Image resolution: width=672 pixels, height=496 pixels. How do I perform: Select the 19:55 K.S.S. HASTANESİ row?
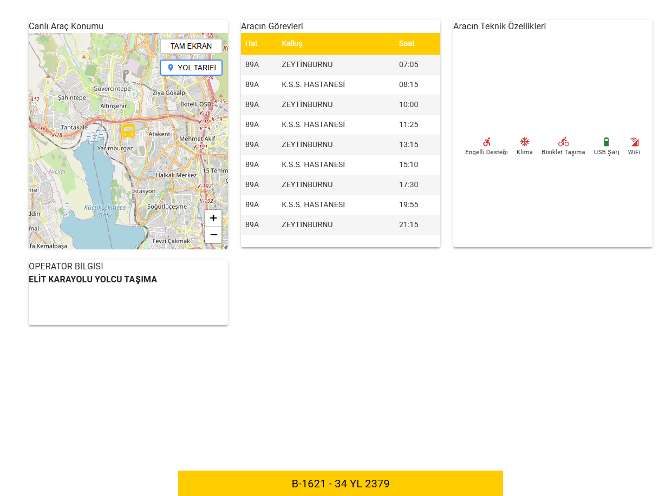tap(340, 204)
